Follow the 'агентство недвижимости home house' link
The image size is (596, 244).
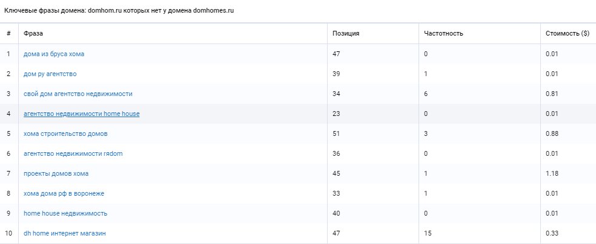pyautogui.click(x=82, y=114)
